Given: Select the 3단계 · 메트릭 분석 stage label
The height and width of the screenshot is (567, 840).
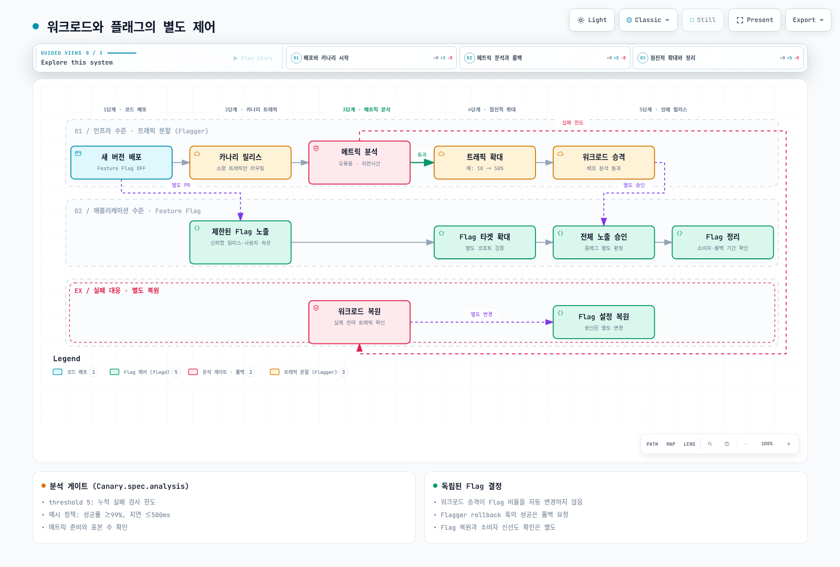Looking at the screenshot, I should [366, 110].
